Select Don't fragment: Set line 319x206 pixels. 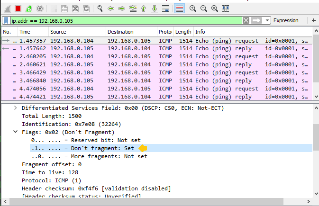(x=171, y=148)
